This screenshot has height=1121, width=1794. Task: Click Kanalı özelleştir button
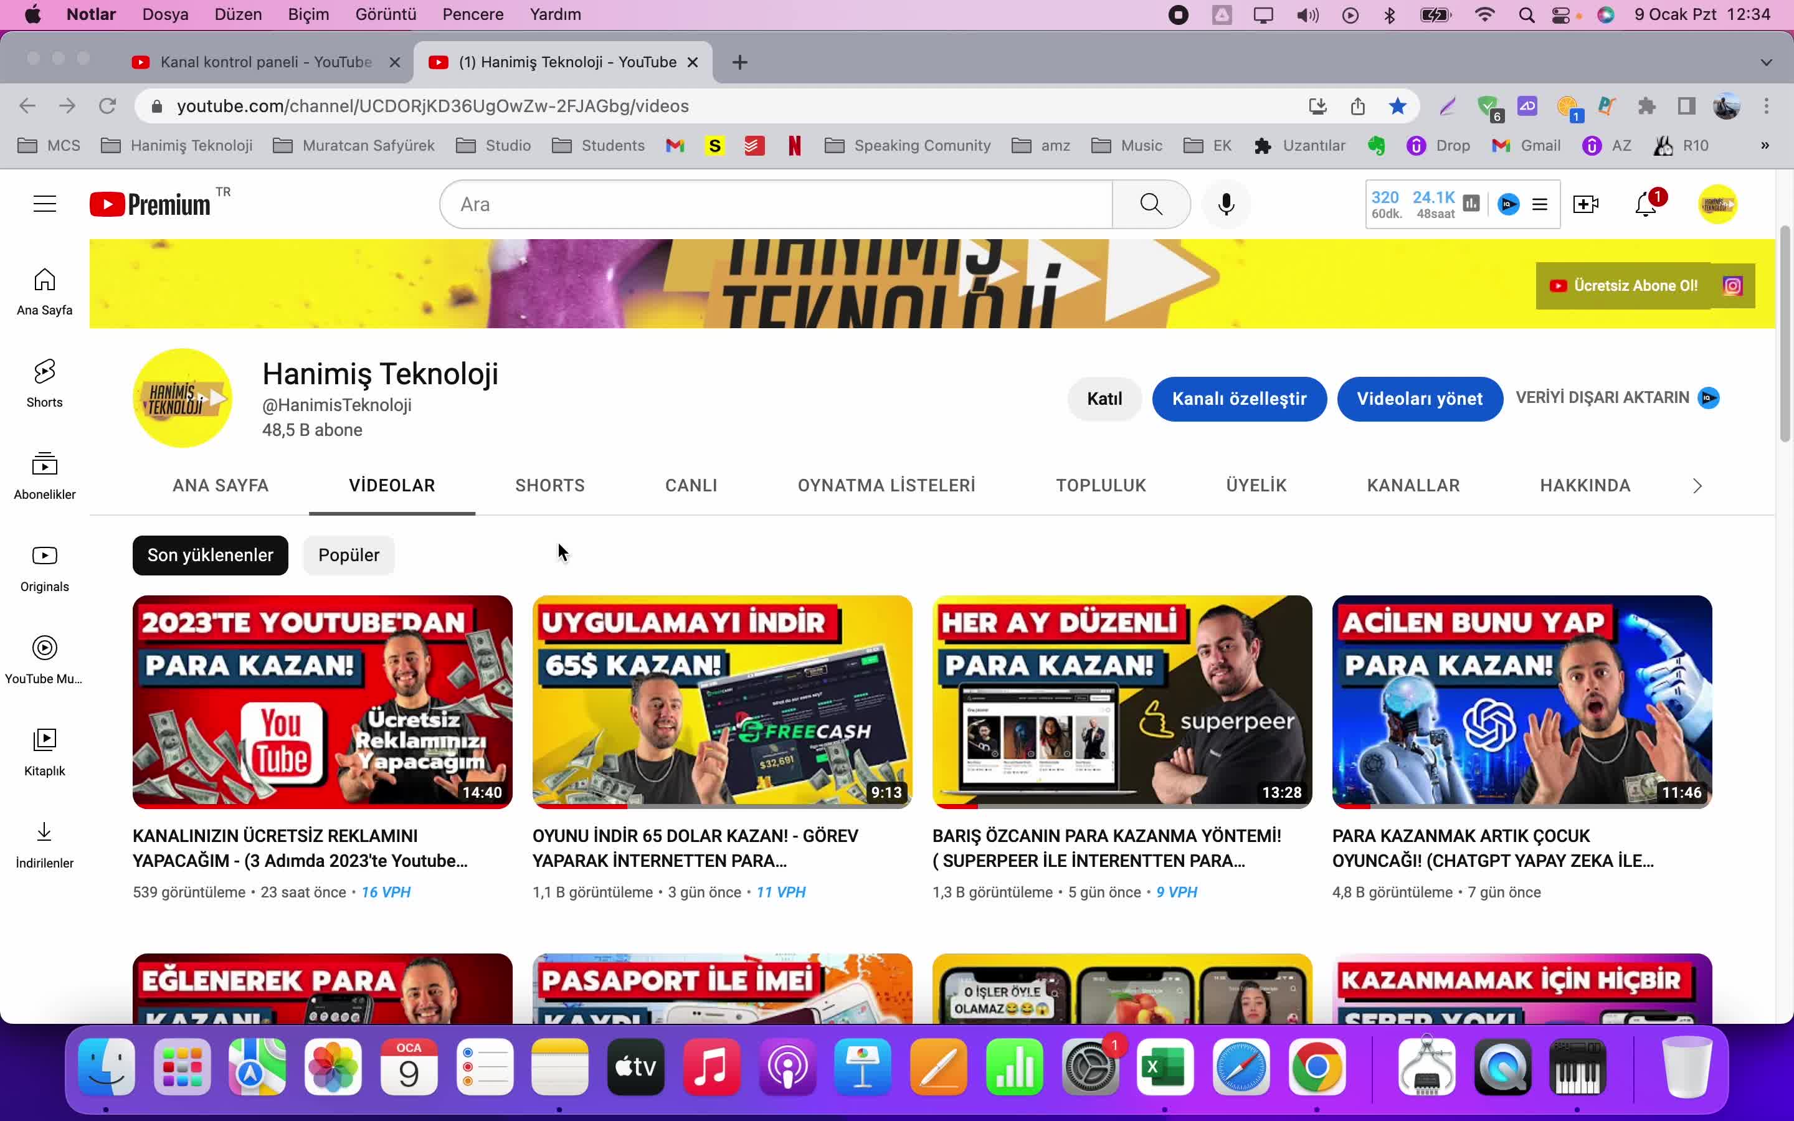tap(1240, 399)
